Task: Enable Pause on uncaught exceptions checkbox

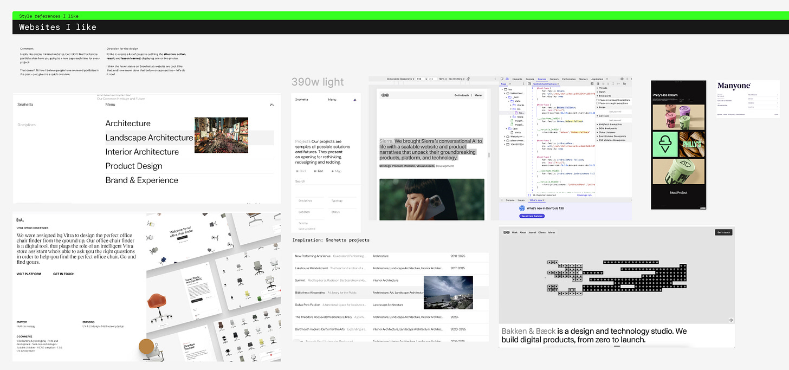Action: click(598, 100)
